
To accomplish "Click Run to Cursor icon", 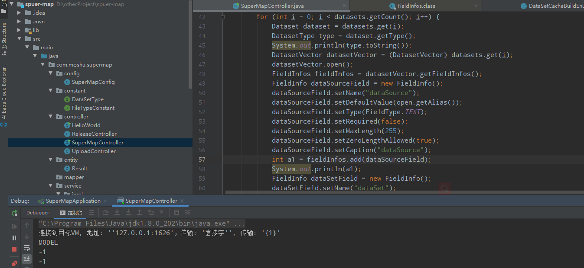I will 162,213.
